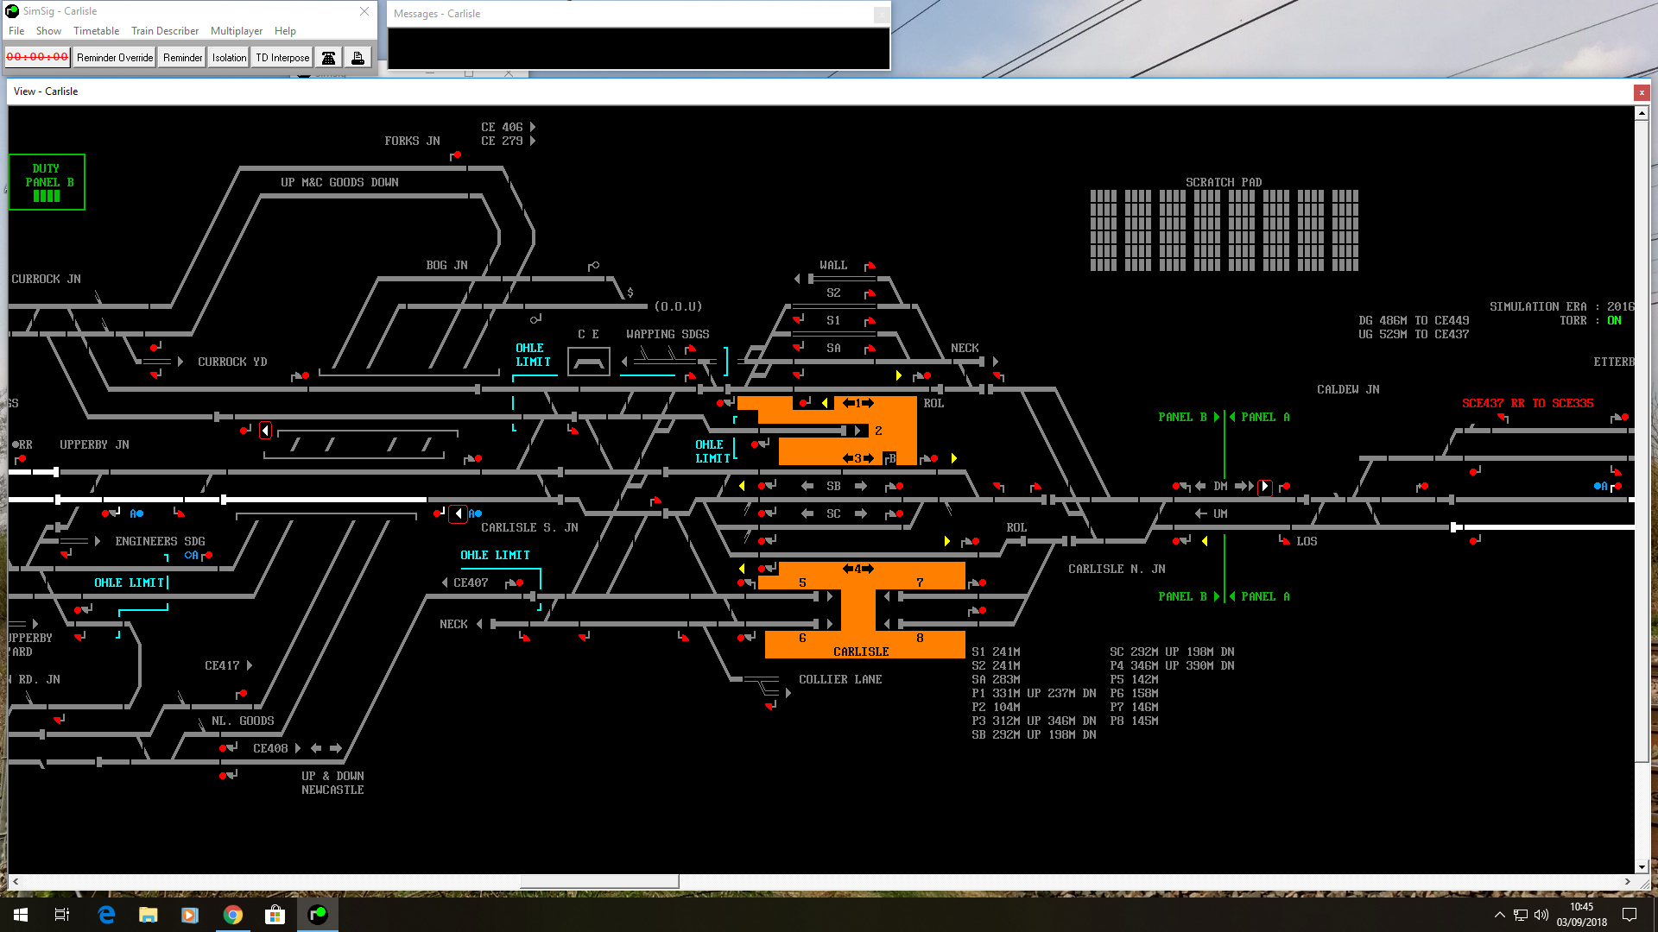Show hidden system tray icons
1658x932 pixels.
pyautogui.click(x=1499, y=915)
